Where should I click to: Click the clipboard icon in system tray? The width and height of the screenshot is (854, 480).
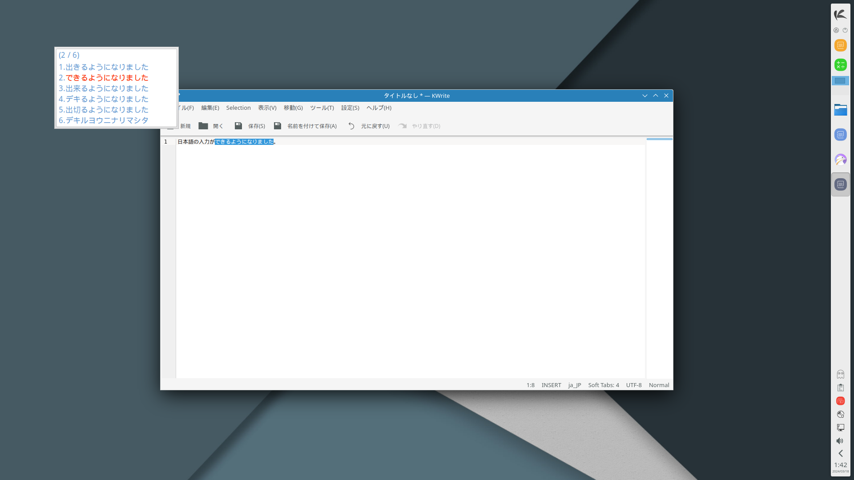[840, 388]
